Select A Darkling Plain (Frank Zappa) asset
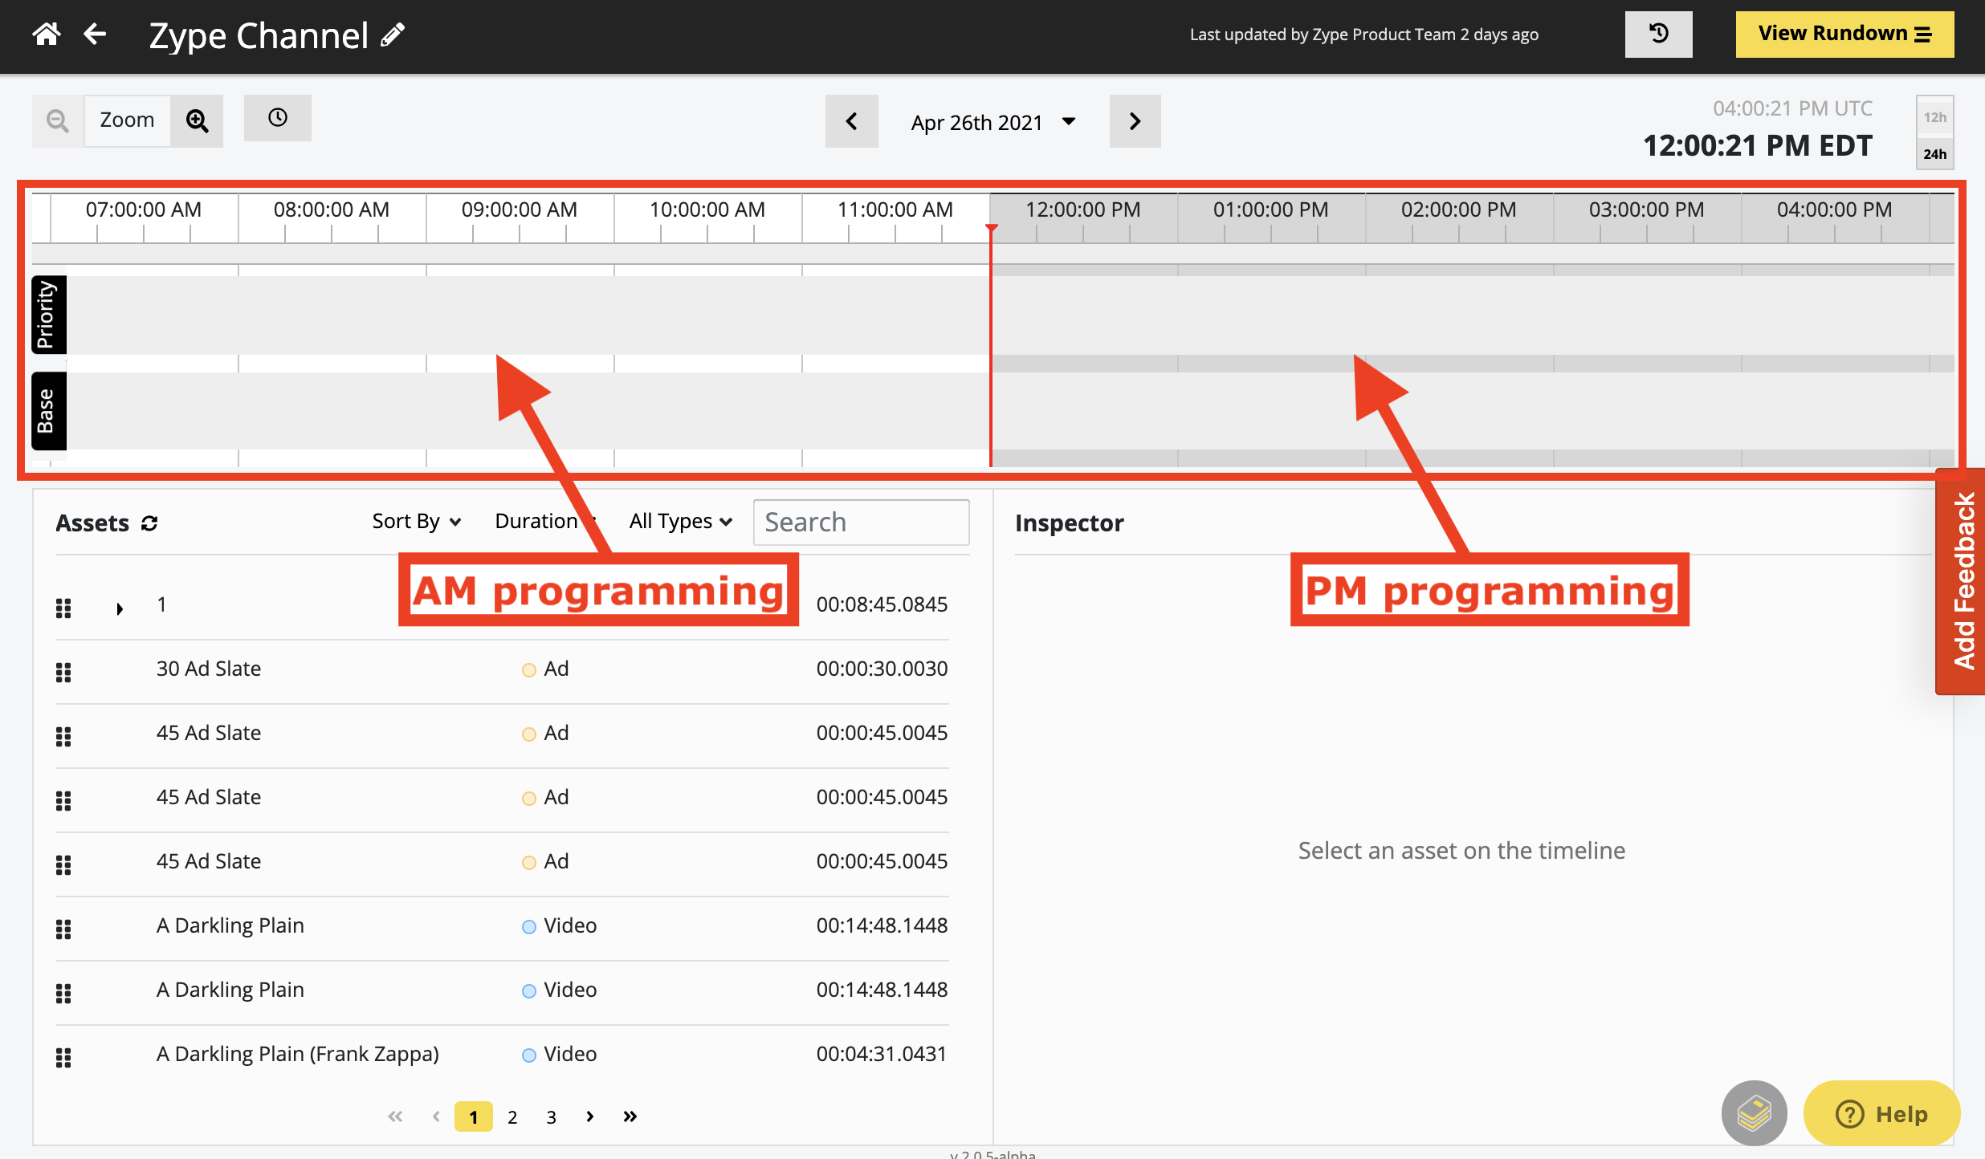1985x1159 pixels. pyautogui.click(x=298, y=1054)
